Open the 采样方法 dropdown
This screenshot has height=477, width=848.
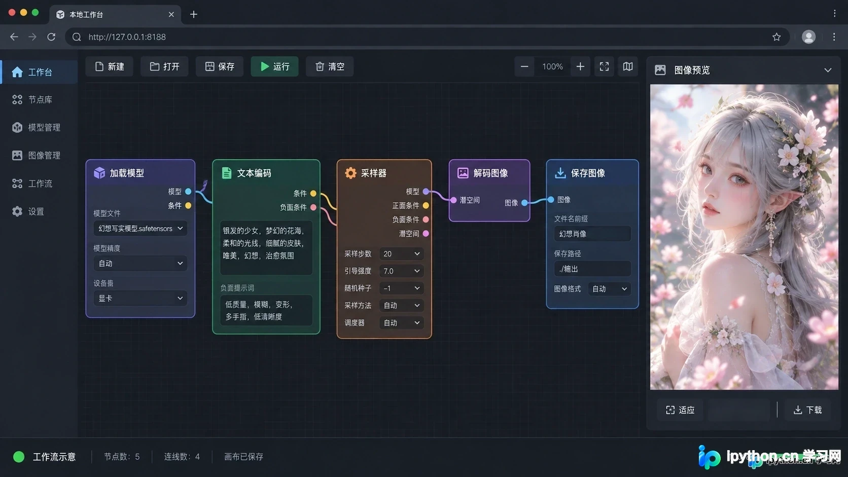(x=401, y=305)
